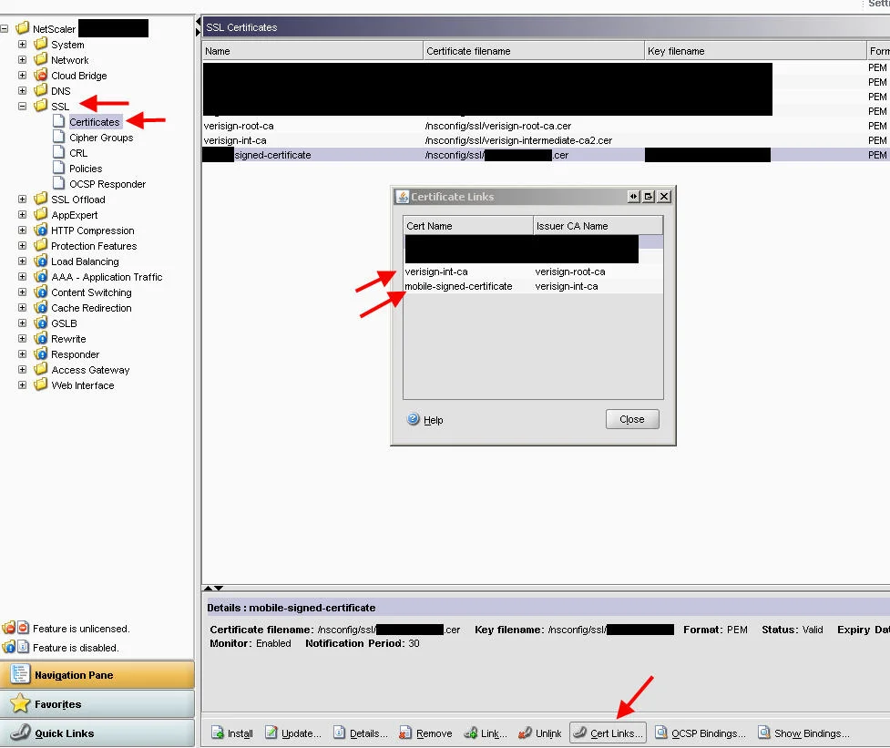890x748 pixels.
Task: Click Show Bindings... button
Action: 803,733
